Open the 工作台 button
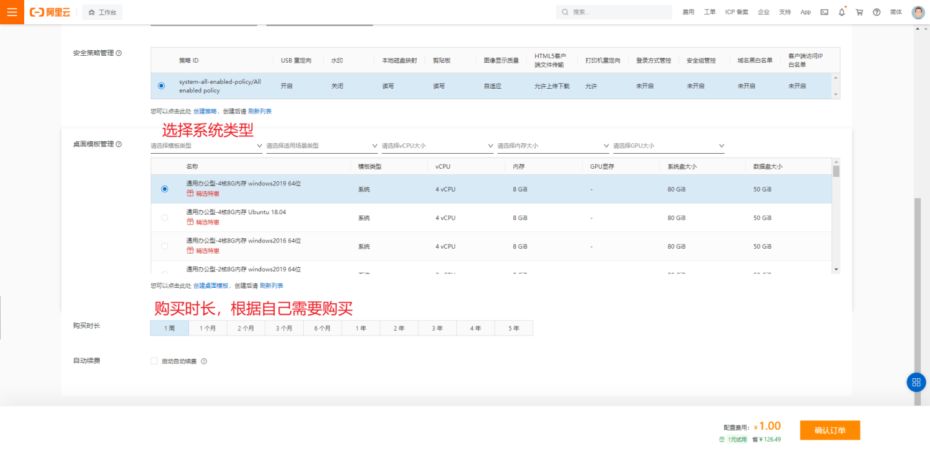930x454 pixels. tap(102, 12)
